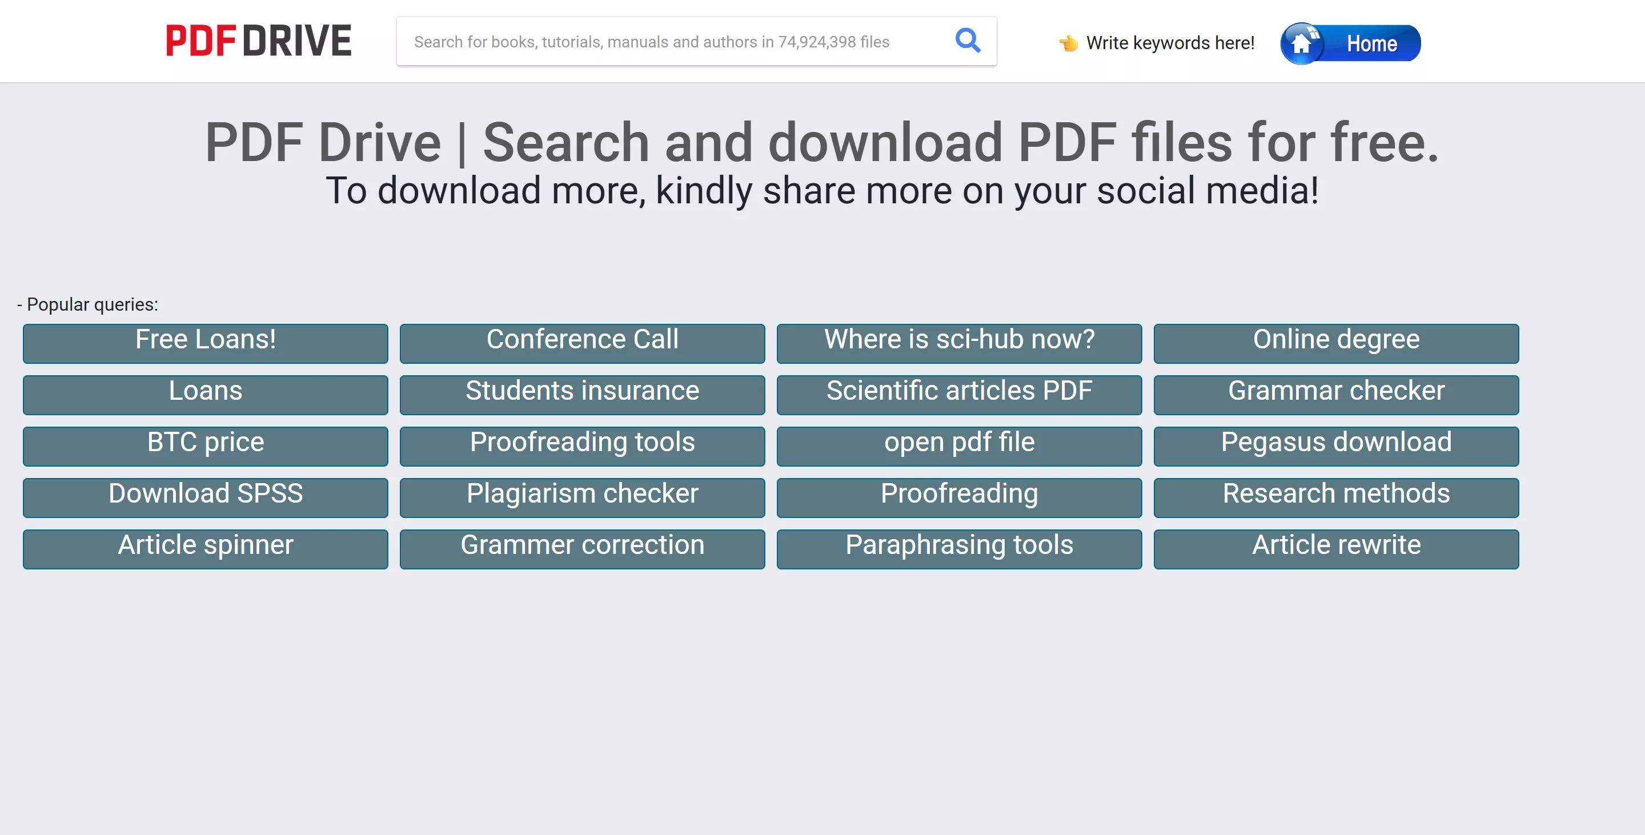This screenshot has width=1645, height=835.
Task: Open the 'BTC price' query
Action: pyautogui.click(x=205, y=445)
